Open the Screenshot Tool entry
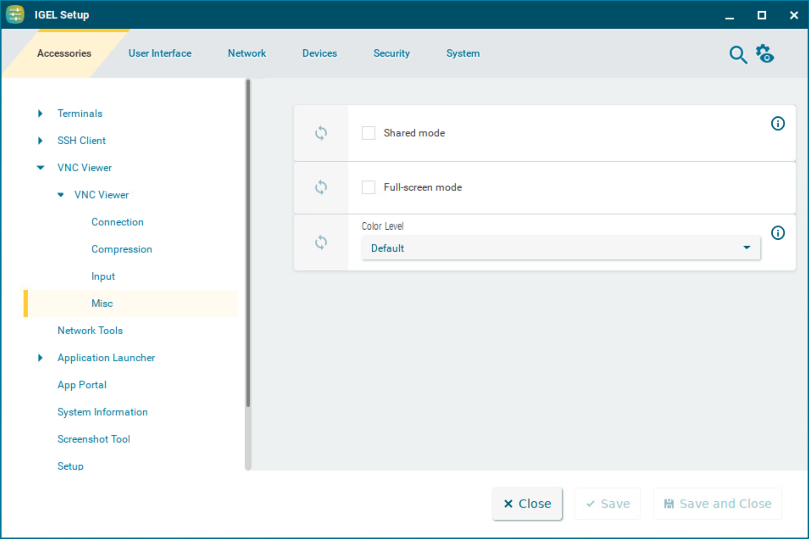809x539 pixels. click(93, 439)
